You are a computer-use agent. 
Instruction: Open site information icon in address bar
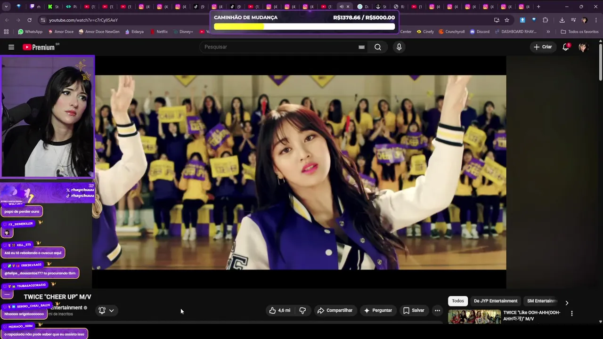point(43,20)
